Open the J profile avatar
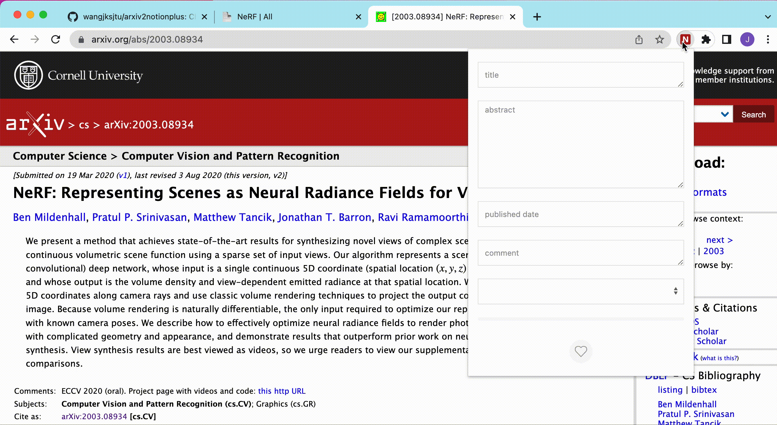Image resolution: width=777 pixels, height=425 pixels. pyautogui.click(x=747, y=39)
